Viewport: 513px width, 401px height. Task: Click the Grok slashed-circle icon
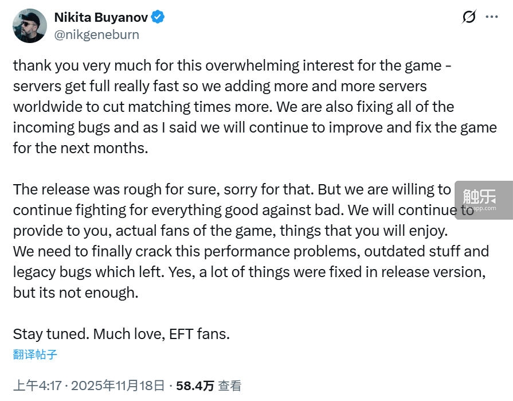point(469,17)
